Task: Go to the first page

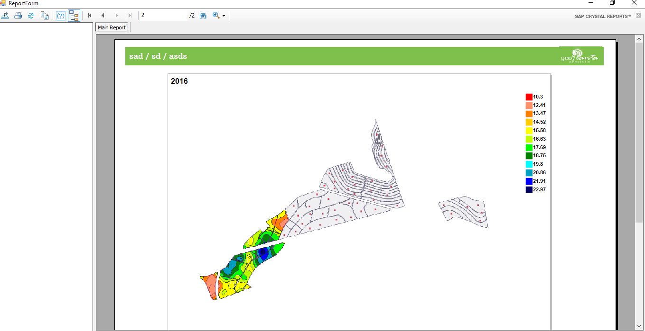Action: 90,16
